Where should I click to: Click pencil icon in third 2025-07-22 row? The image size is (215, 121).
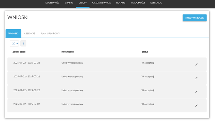click(196, 92)
